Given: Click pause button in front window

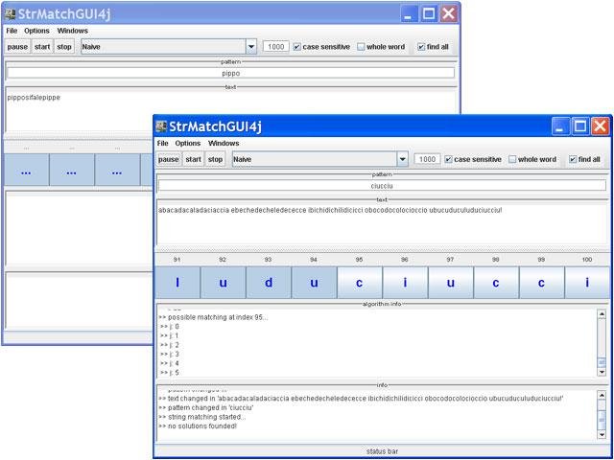Looking at the screenshot, I should 169,159.
